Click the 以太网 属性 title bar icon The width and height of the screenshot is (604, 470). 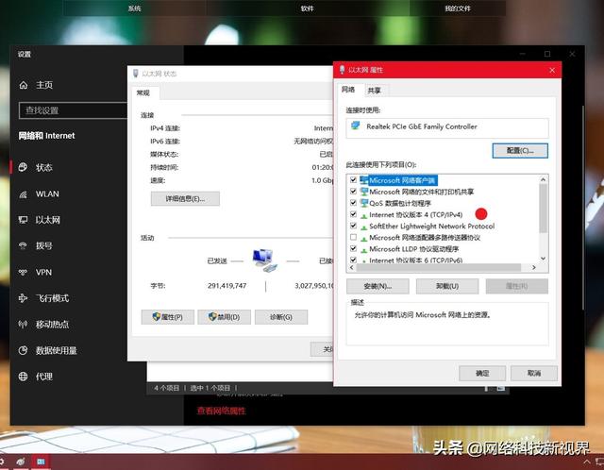(342, 70)
